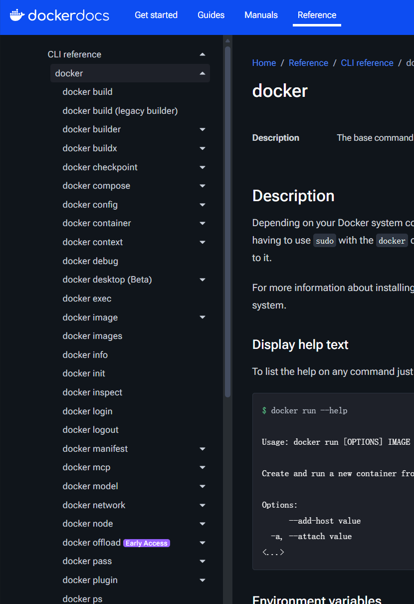Go to Reference breadcrumb link
The image size is (414, 604).
[x=308, y=63]
